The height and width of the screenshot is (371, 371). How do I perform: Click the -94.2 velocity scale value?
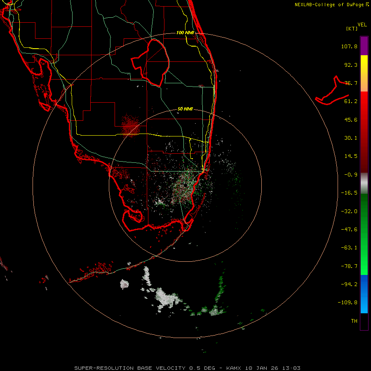[349, 284]
